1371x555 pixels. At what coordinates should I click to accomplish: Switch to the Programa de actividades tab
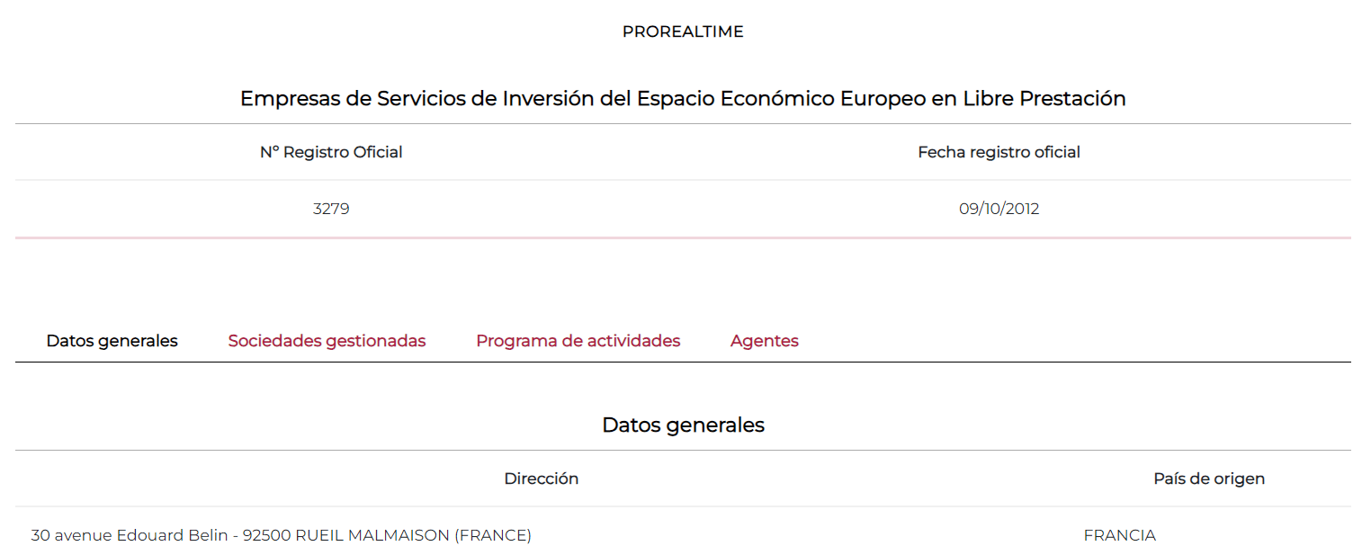(x=578, y=341)
